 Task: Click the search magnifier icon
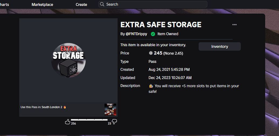pyautogui.click(x=102, y=4)
